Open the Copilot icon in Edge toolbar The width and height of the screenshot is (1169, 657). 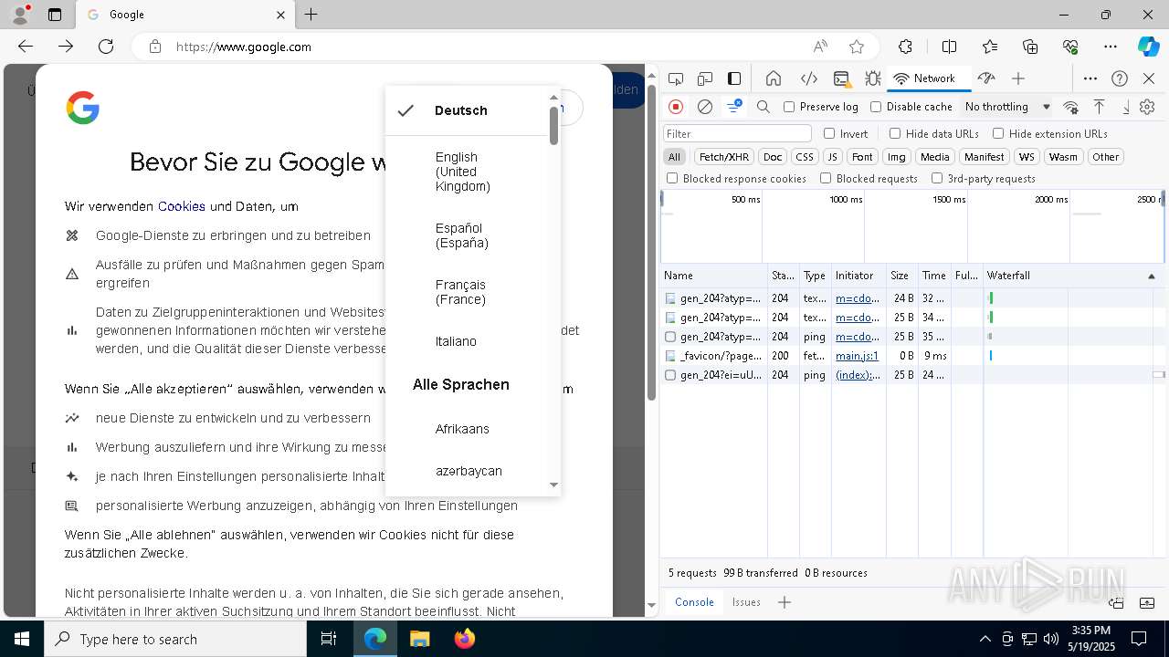point(1148,47)
